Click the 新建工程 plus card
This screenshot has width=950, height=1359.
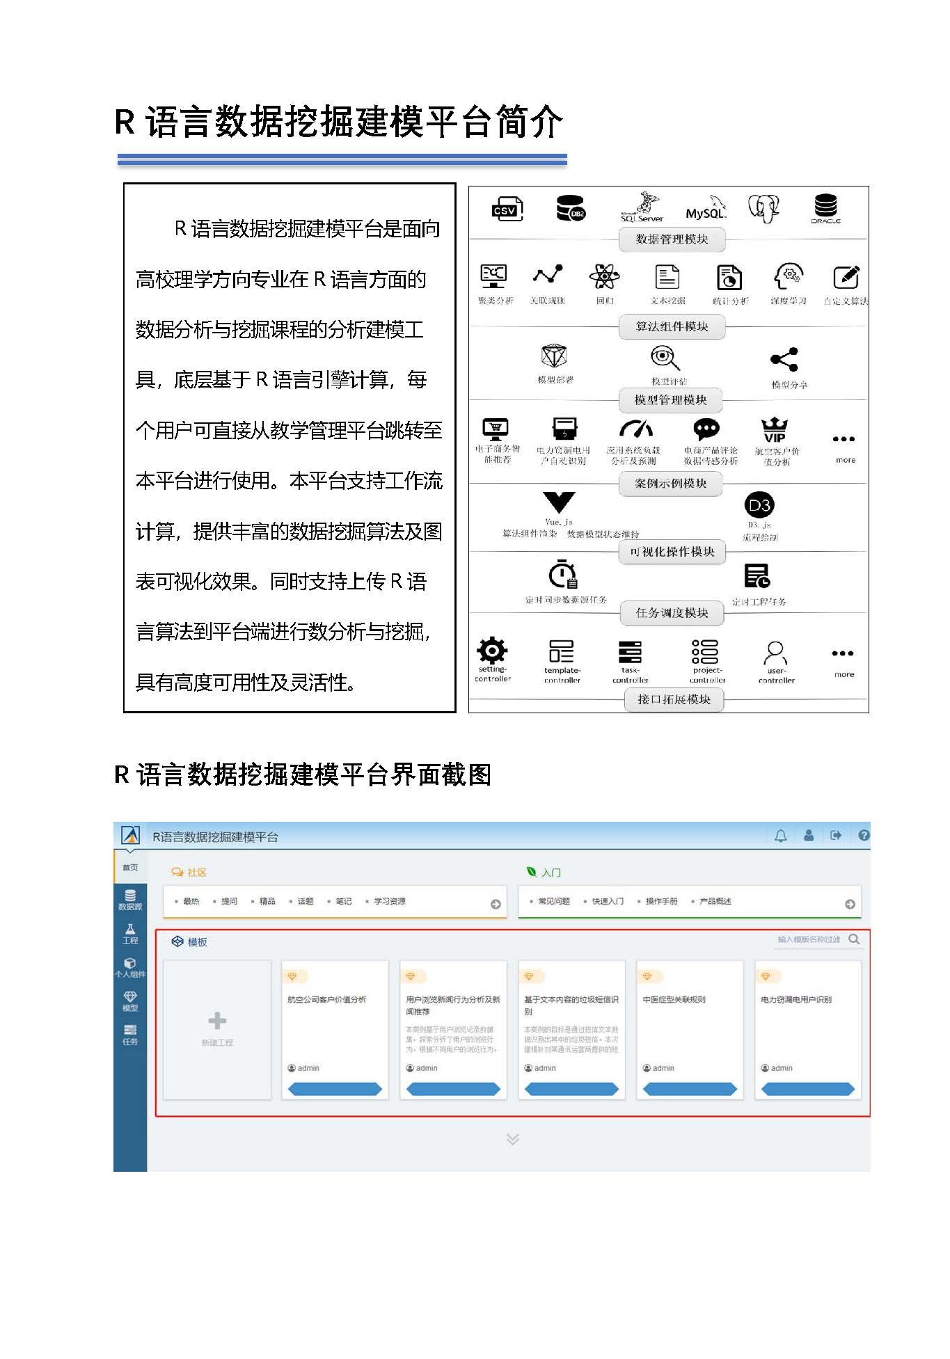click(x=217, y=1029)
